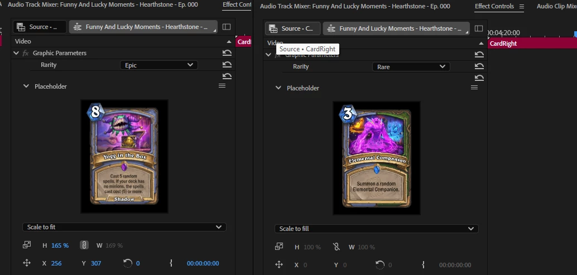Image resolution: width=577 pixels, height=275 pixels.
Task: Reset the Rare Rarity parameter
Action: pyautogui.click(x=479, y=66)
